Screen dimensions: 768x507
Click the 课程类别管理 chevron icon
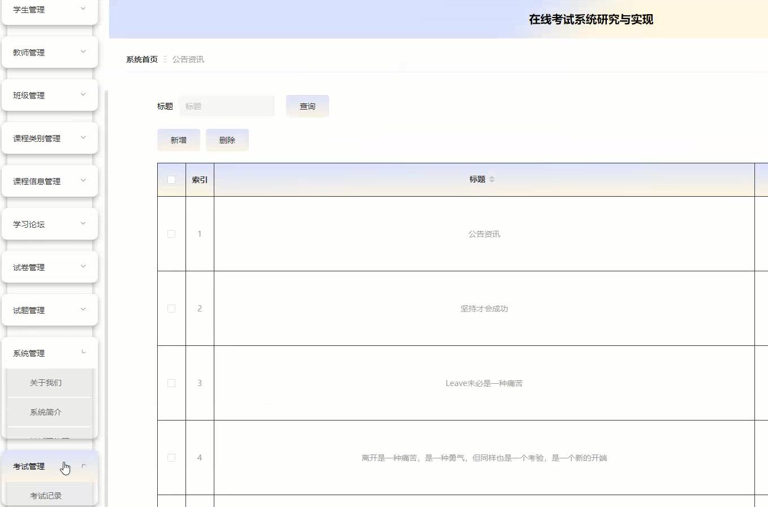(83, 137)
